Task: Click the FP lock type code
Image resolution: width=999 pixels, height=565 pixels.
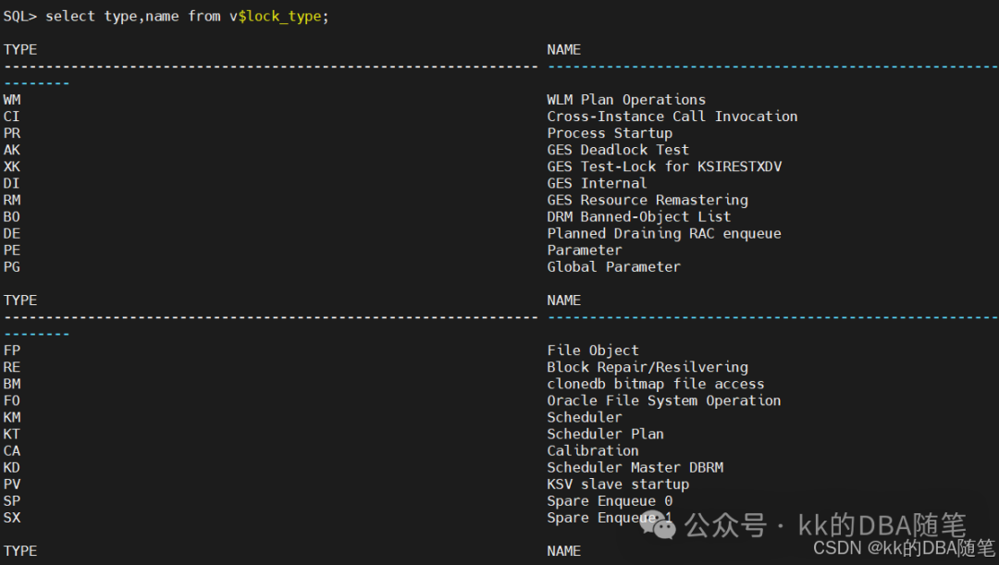Action: 12,350
